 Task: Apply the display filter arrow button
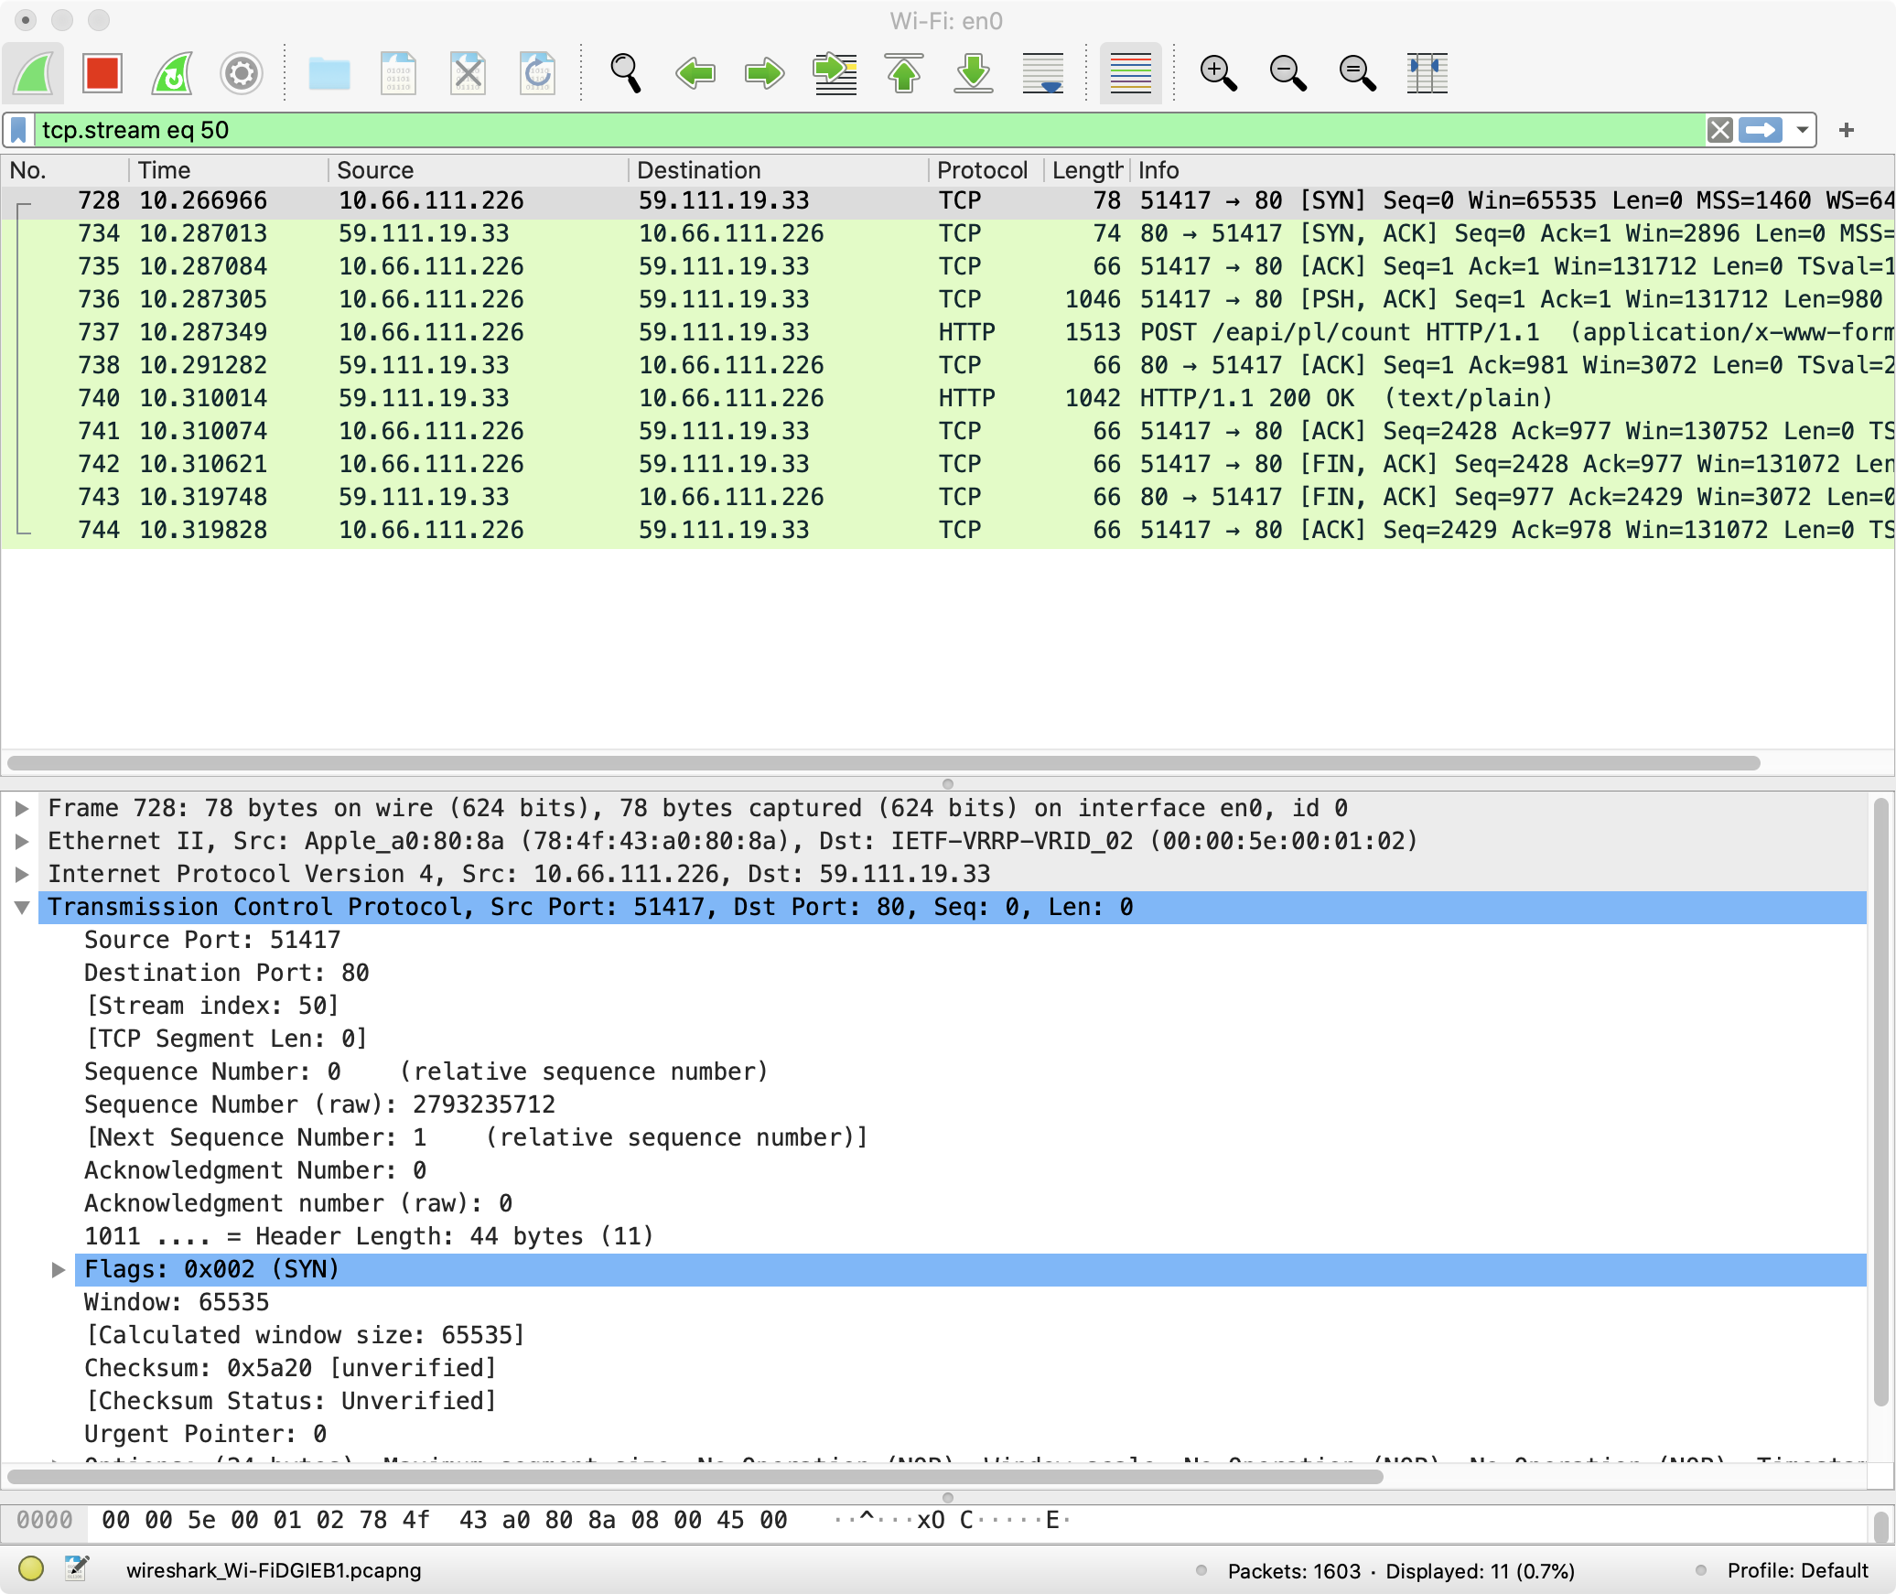1761,130
